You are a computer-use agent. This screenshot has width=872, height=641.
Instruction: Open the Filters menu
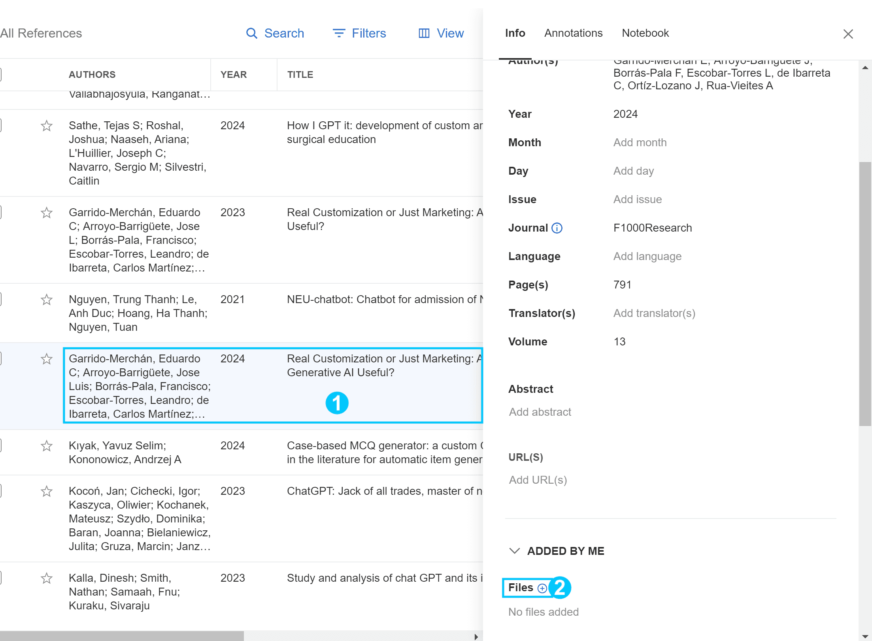[359, 33]
